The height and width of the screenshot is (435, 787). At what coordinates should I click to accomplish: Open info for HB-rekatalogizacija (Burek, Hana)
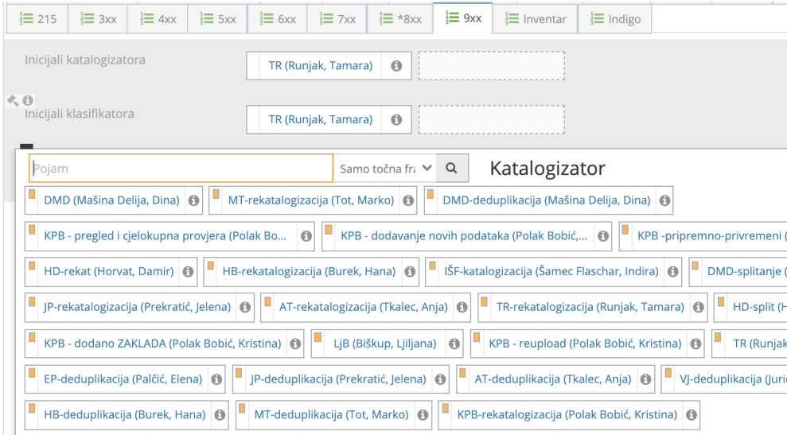click(x=410, y=272)
